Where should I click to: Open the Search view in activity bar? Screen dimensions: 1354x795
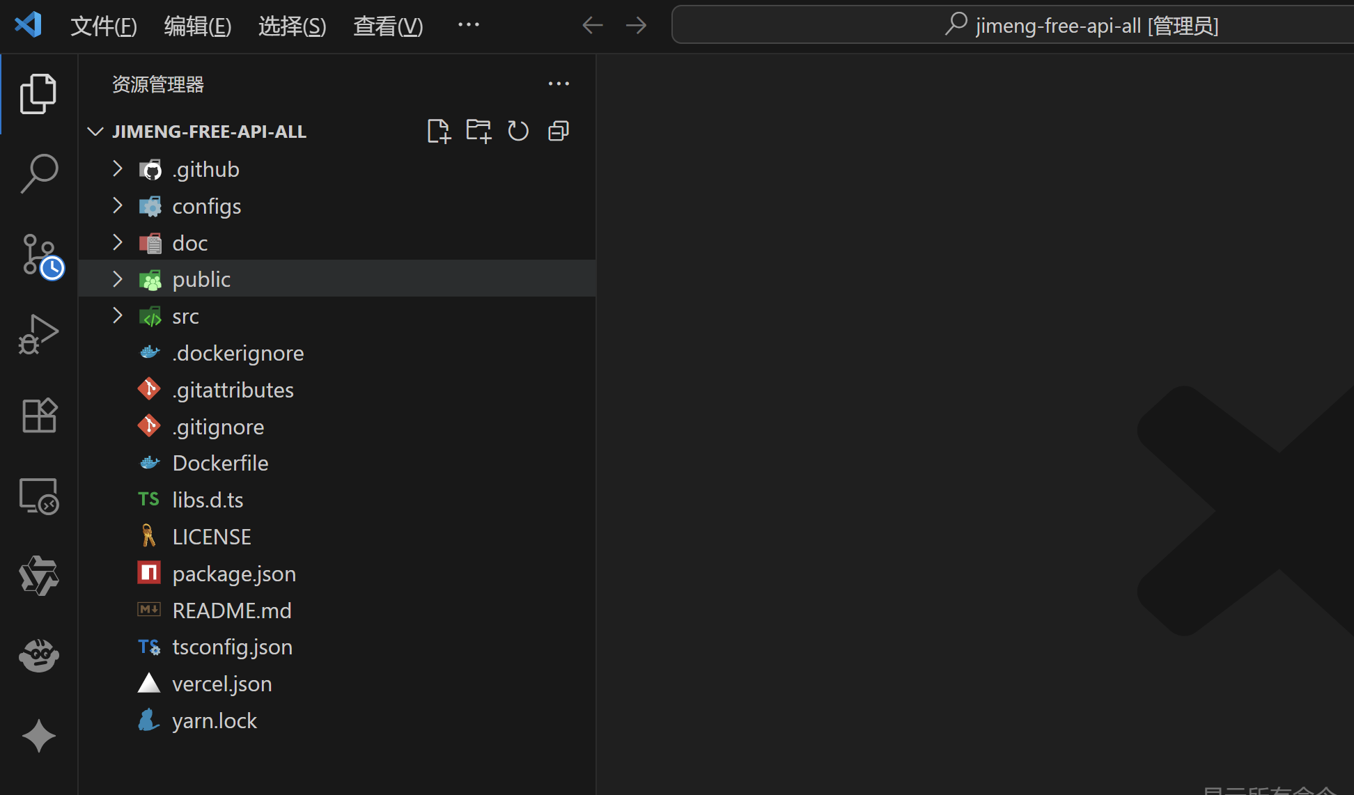click(x=39, y=173)
